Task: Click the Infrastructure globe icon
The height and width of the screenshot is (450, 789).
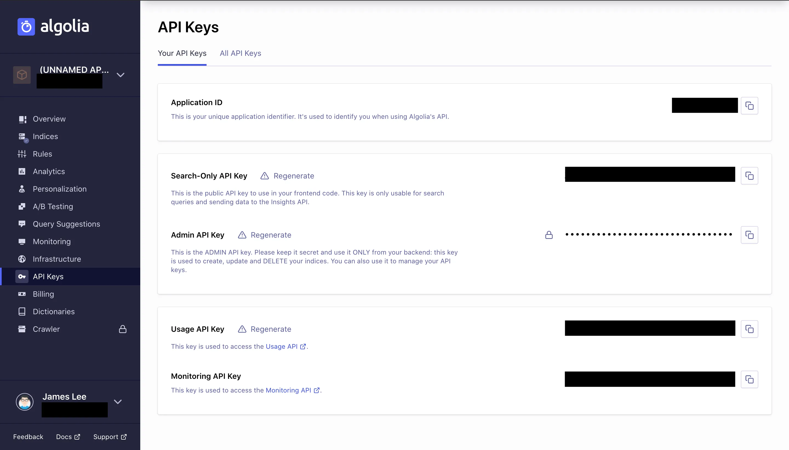Action: point(22,259)
